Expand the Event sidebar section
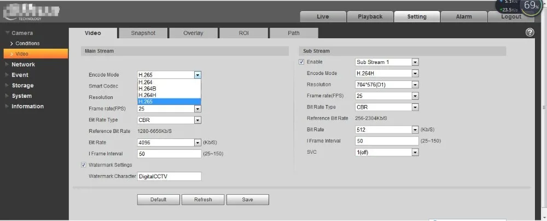This screenshot has height=221, width=547. 20,75
